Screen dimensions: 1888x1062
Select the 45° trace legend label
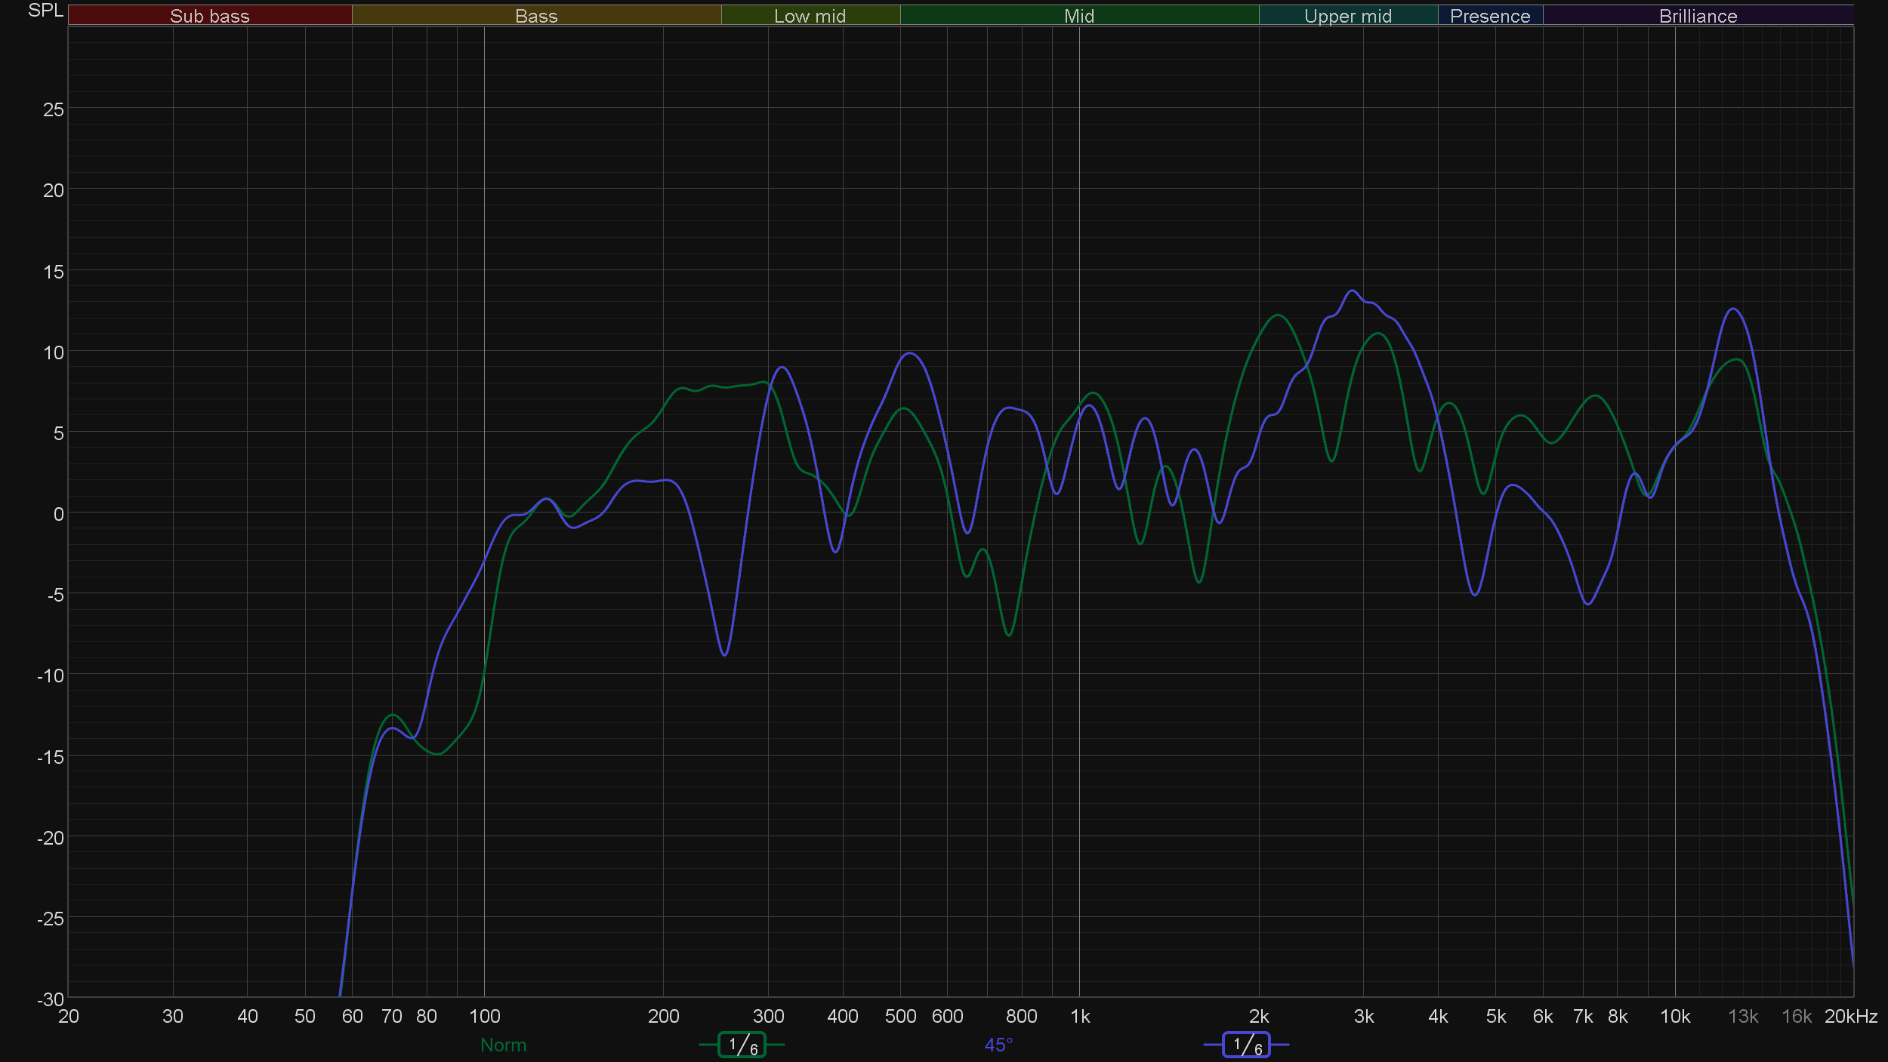[998, 1045]
